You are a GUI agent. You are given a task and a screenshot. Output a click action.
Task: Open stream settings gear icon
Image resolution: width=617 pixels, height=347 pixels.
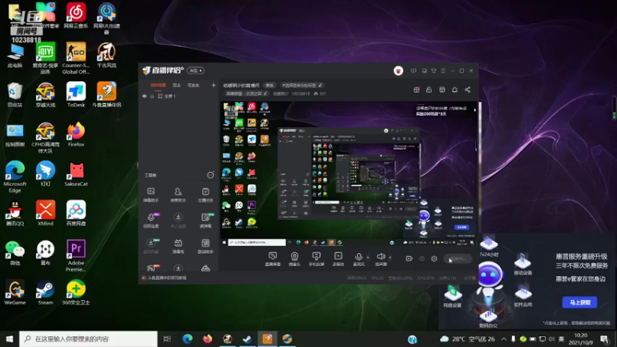(434, 258)
